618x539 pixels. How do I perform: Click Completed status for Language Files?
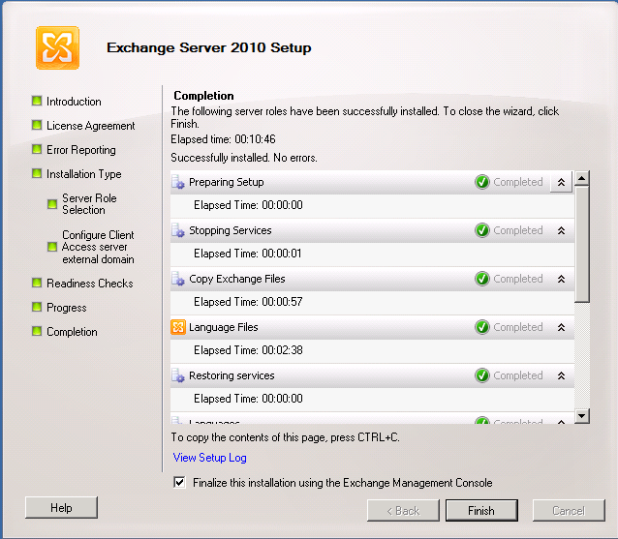click(518, 327)
